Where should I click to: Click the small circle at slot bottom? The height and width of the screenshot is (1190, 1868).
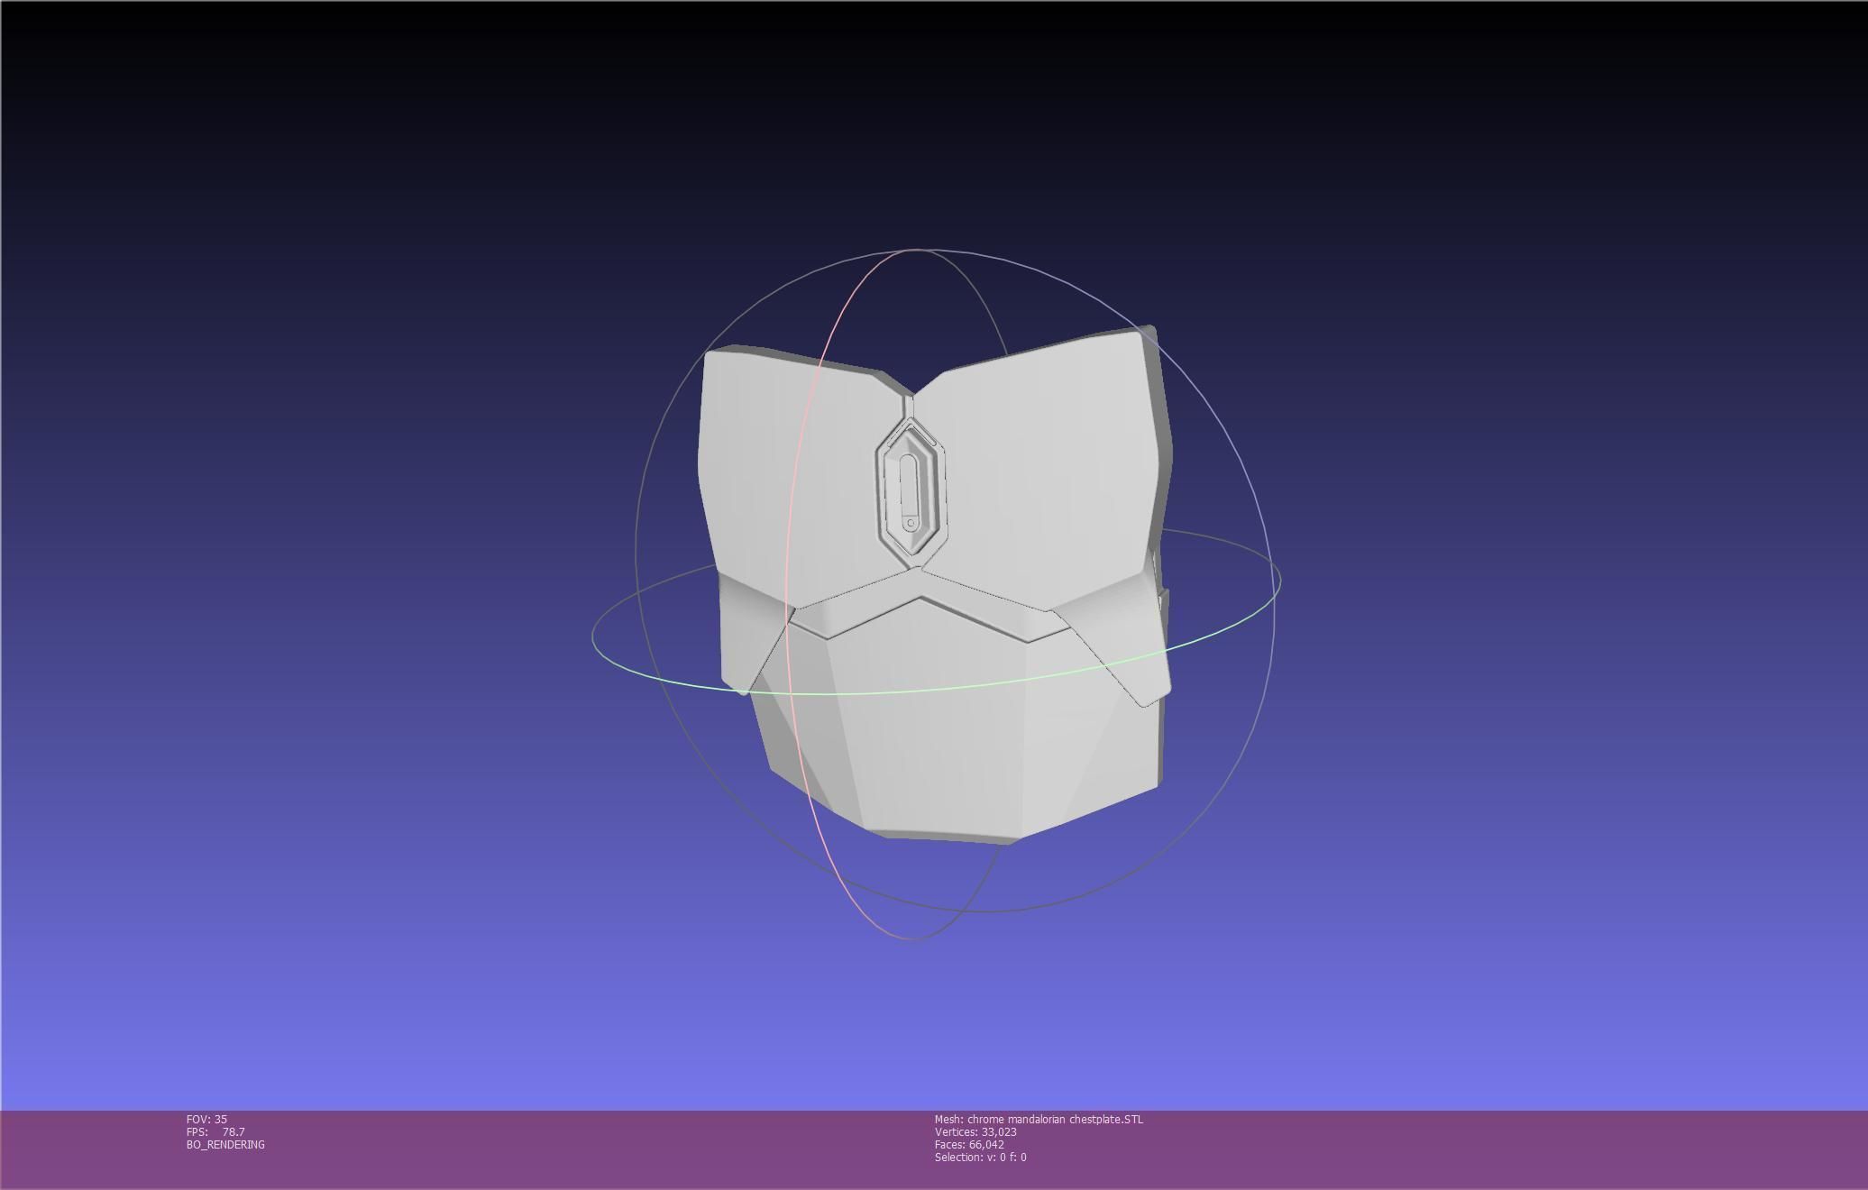tap(911, 523)
